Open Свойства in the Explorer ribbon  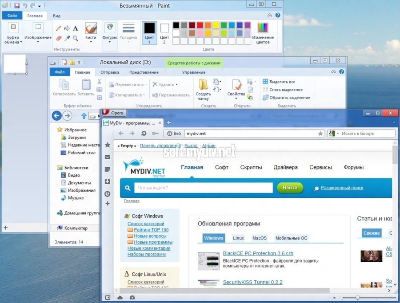(x=236, y=89)
